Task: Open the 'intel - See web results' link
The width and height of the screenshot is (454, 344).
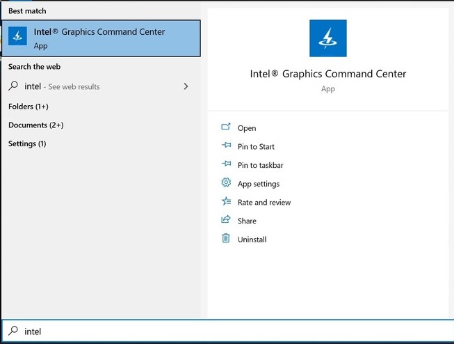Action: pos(63,87)
